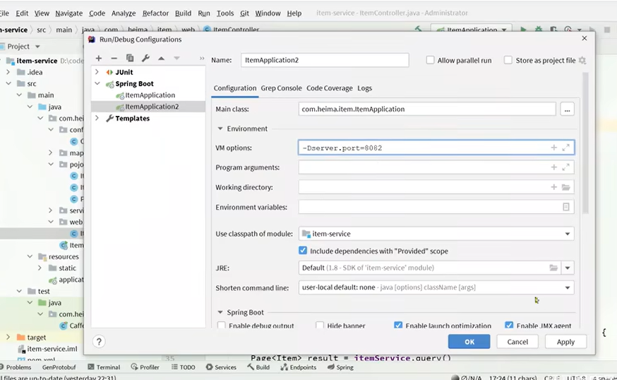This screenshot has width=617, height=380.
Task: Show more toolbar actions chevron
Action: [x=202, y=59]
